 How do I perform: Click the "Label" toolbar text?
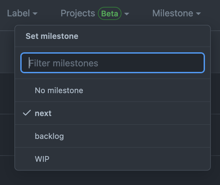point(18,13)
